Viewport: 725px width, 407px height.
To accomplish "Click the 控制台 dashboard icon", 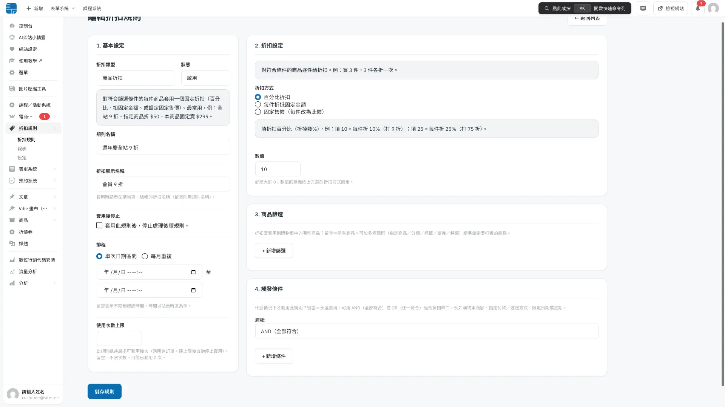I will (x=12, y=26).
